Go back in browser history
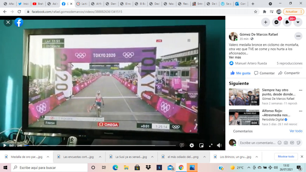 (5, 12)
